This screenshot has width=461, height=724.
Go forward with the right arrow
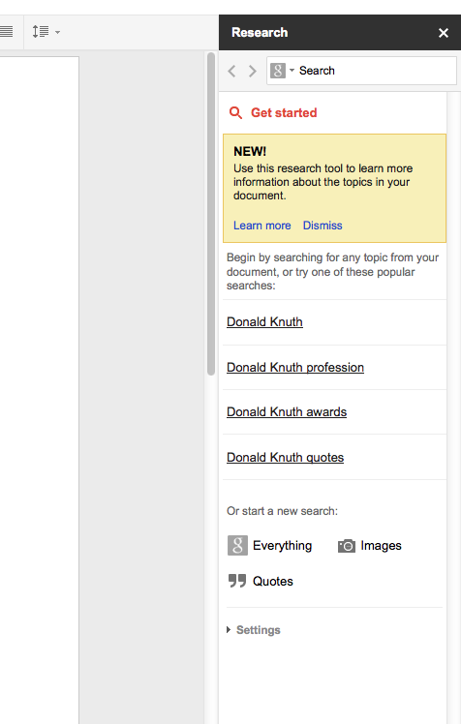(252, 71)
